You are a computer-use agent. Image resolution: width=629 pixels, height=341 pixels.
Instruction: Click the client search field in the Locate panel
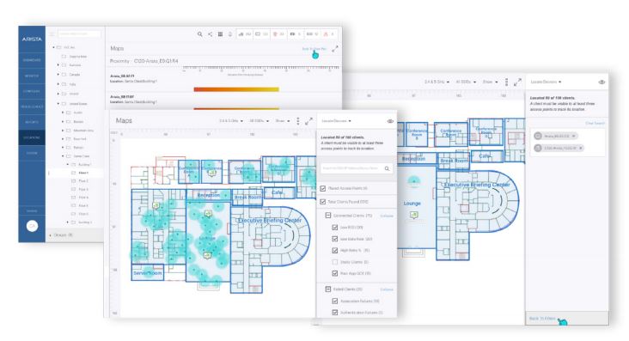pos(356,168)
